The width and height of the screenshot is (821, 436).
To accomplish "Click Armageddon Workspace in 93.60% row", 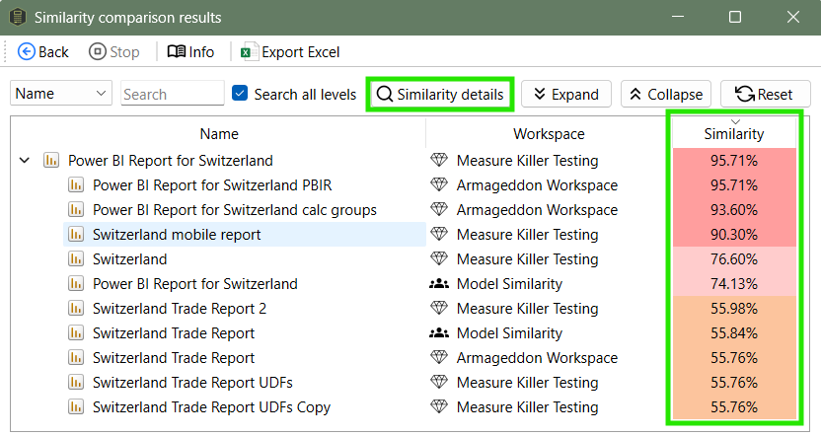I will tap(537, 210).
